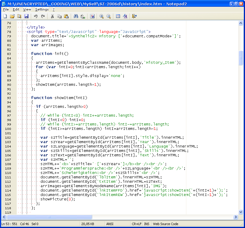Click the 'showPicture(0);' call
The image size is (245, 228).
point(58,199)
